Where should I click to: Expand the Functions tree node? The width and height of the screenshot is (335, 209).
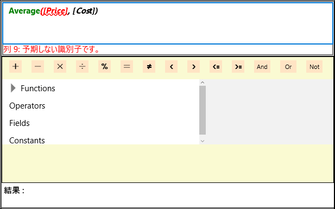coord(13,88)
